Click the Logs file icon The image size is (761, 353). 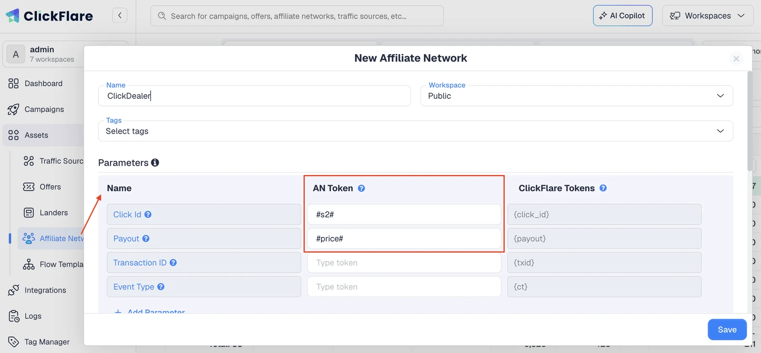point(14,316)
